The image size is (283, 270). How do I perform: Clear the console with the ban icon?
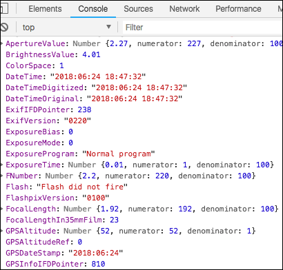[x=4, y=28]
